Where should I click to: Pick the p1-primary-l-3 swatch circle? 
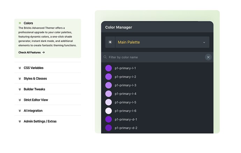109,85
